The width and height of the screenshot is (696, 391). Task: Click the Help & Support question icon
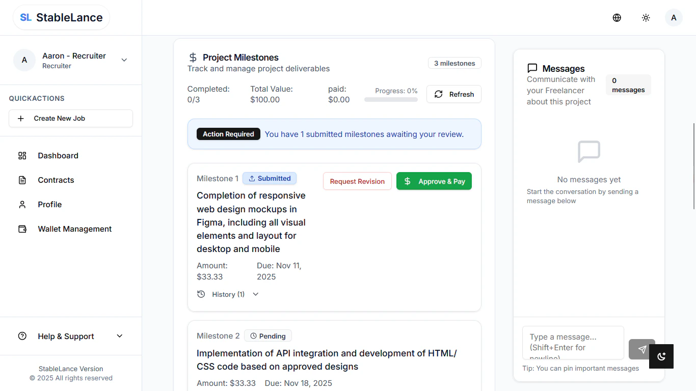coord(22,336)
